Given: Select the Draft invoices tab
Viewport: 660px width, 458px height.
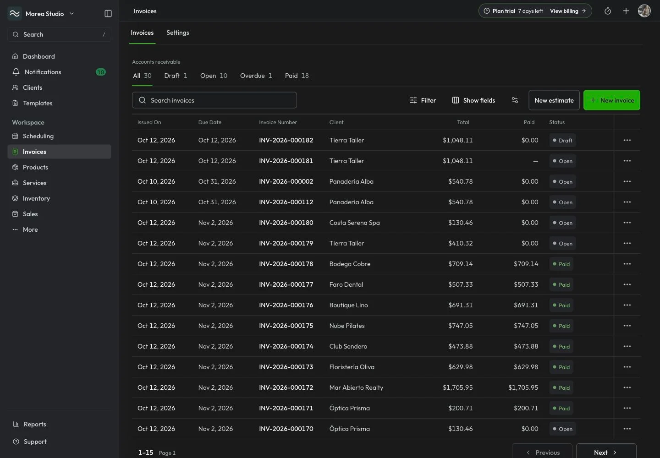Looking at the screenshot, I should (x=176, y=76).
